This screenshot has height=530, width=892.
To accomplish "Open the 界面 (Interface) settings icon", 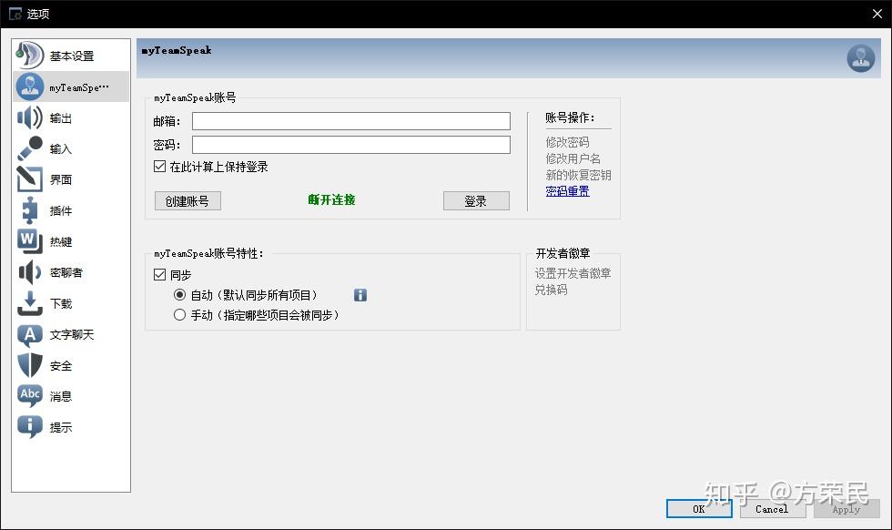I will tap(30, 179).
